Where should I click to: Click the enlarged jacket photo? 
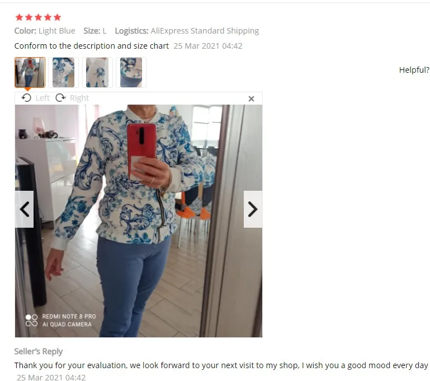[x=139, y=221]
